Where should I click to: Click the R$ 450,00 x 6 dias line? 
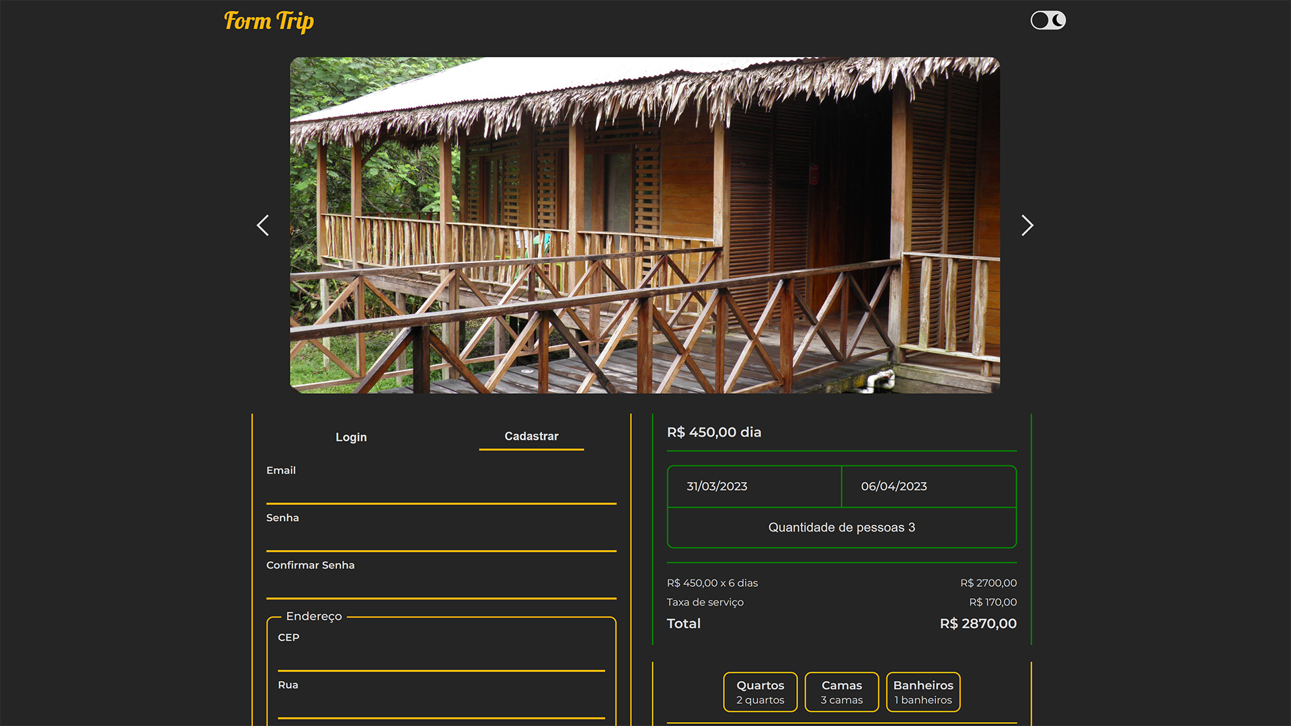click(712, 583)
